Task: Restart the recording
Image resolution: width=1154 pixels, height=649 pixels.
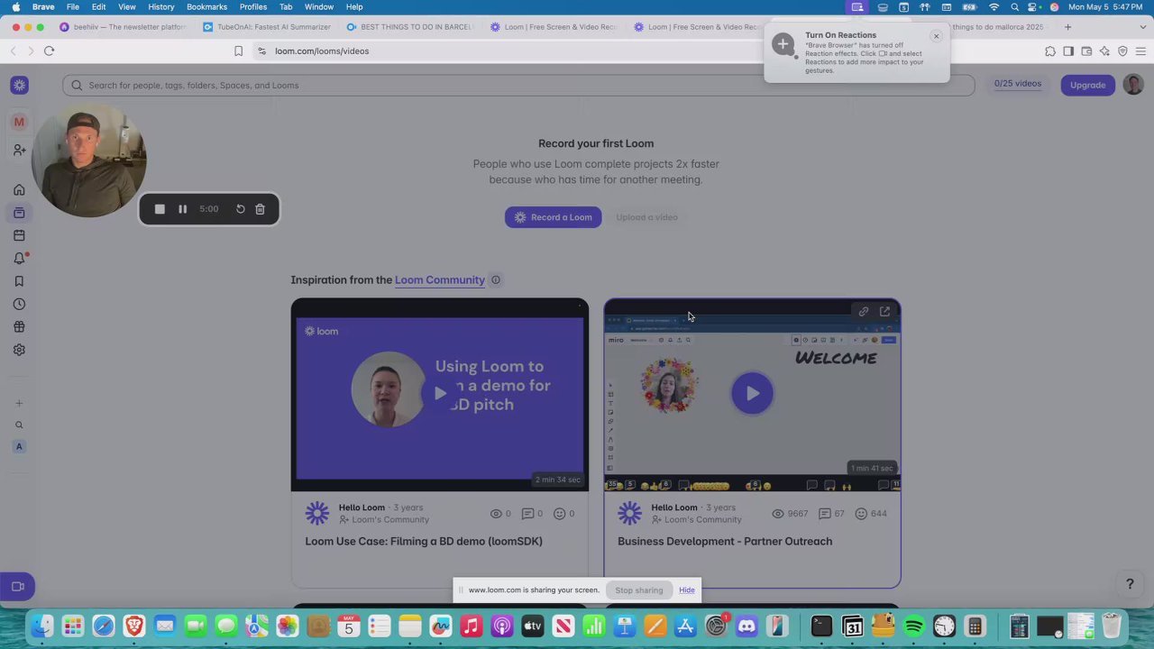Action: coord(241,209)
